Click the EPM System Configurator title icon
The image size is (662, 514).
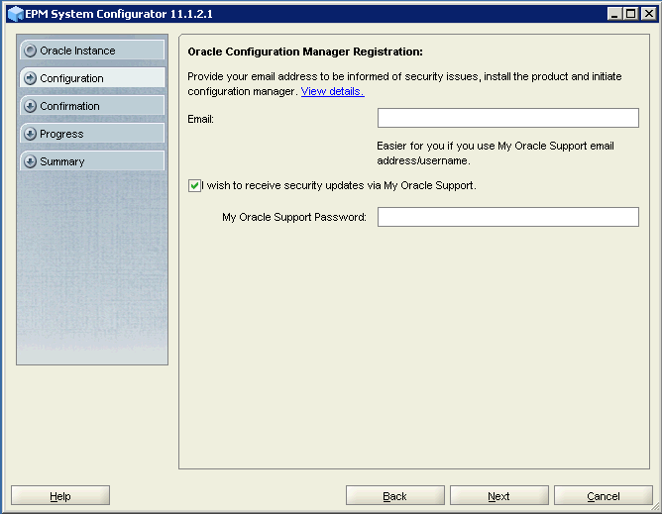16,14
